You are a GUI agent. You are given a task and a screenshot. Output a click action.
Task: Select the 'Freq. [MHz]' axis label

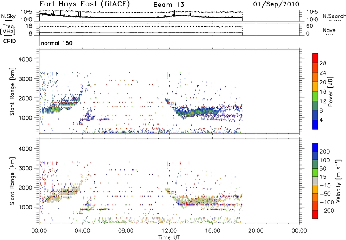coord(8,29)
